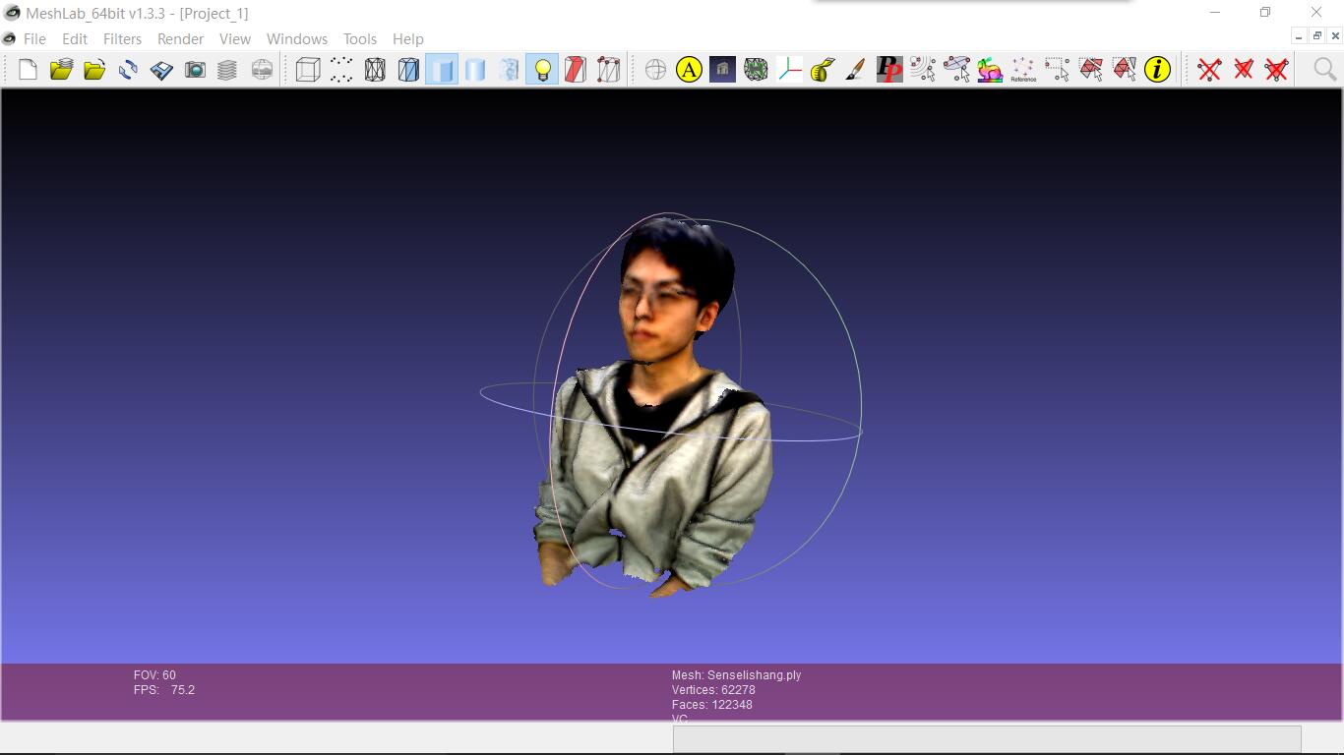Open the yellow info tool
Viewport: 1344px width, 755px height.
tap(1157, 69)
